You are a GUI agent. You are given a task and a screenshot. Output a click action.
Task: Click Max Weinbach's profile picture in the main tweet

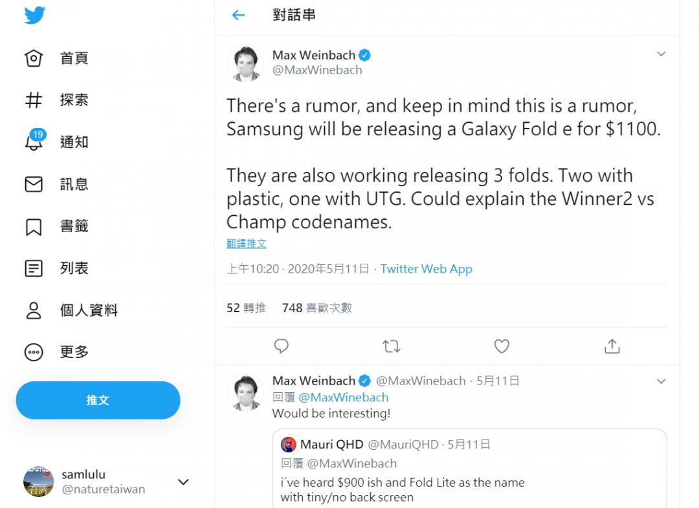pyautogui.click(x=245, y=63)
